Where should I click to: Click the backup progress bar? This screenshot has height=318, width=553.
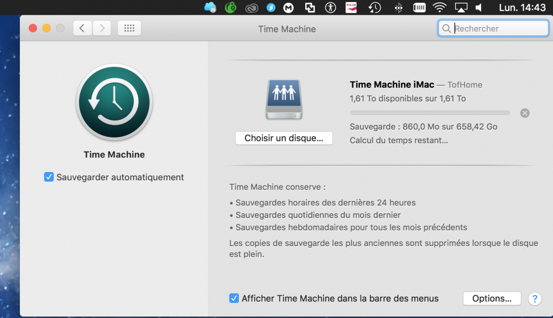click(x=430, y=113)
